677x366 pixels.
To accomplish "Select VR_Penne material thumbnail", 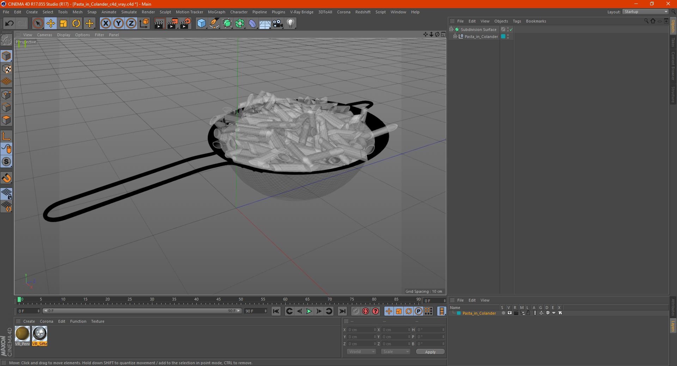I will point(22,336).
